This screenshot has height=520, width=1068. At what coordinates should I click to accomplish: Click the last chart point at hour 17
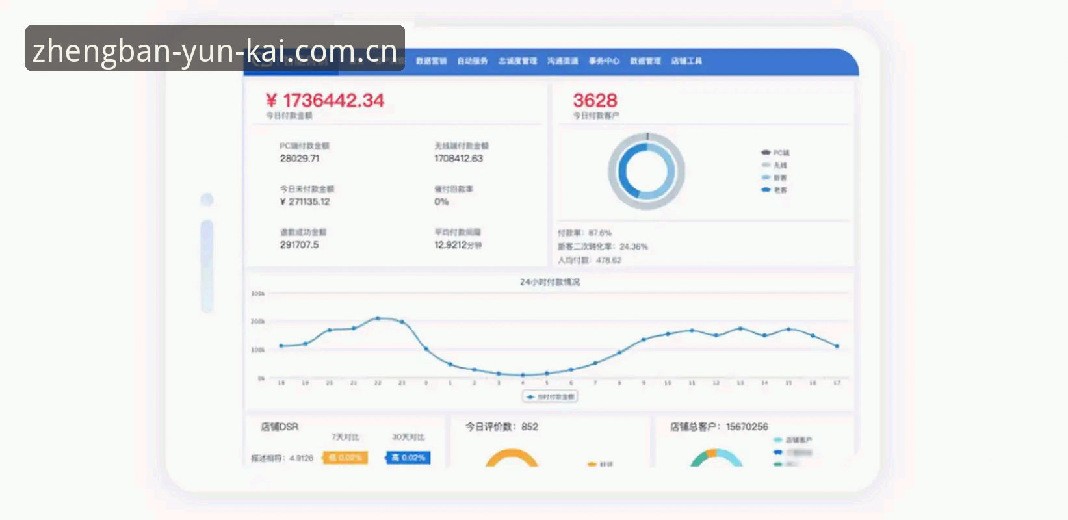coord(837,346)
